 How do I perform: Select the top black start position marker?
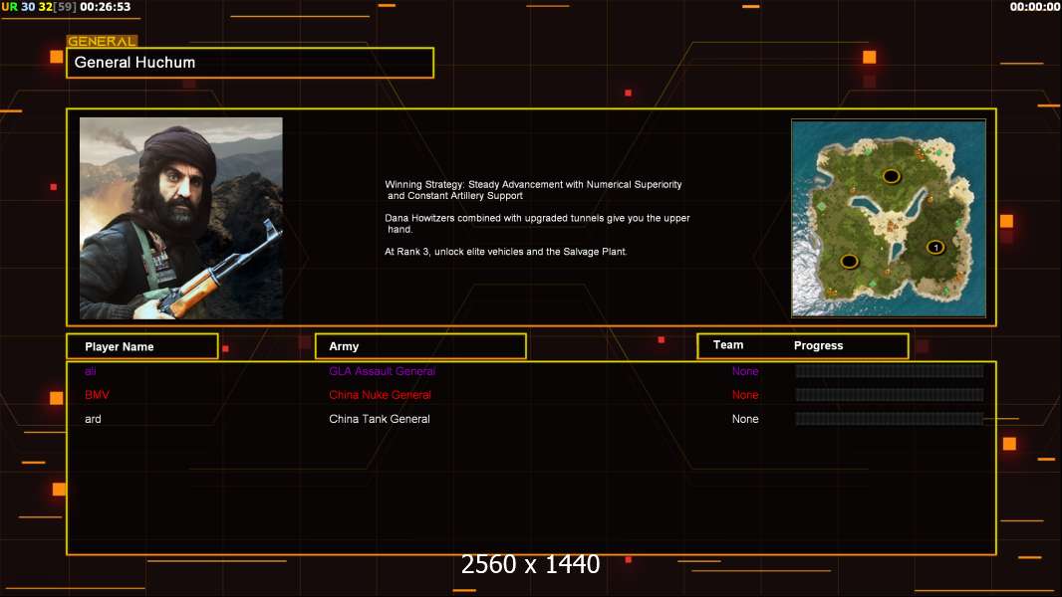point(891,176)
